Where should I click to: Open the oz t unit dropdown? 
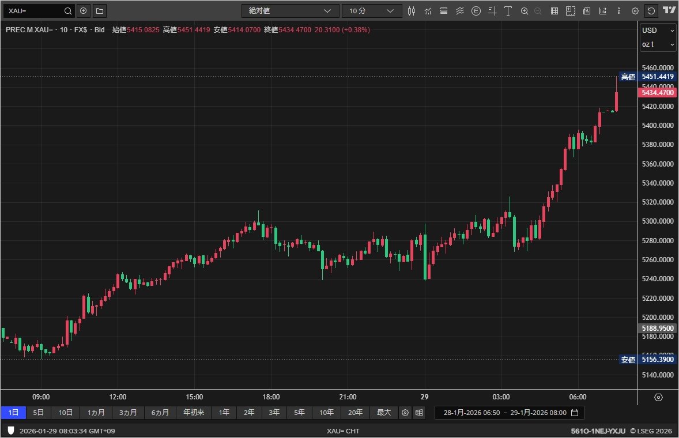(x=658, y=44)
